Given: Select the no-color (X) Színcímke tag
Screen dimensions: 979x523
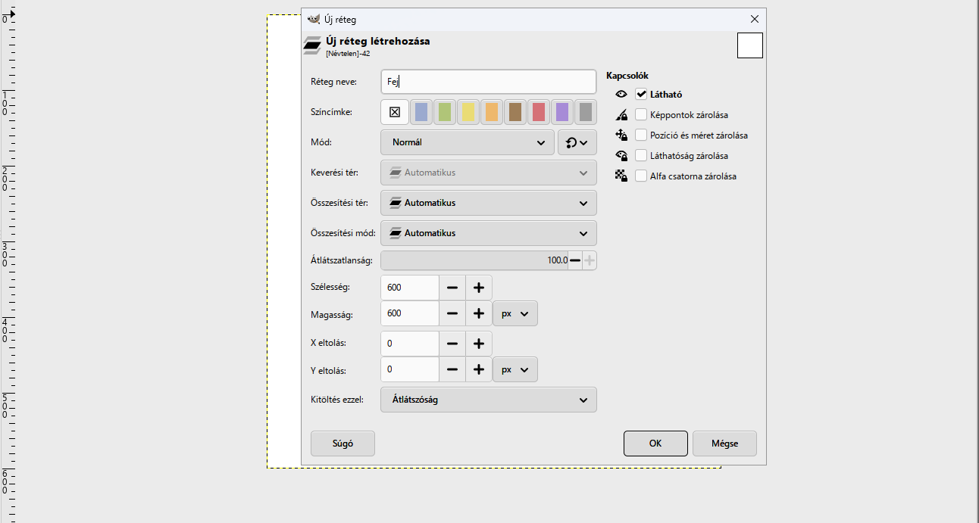Looking at the screenshot, I should pyautogui.click(x=395, y=112).
